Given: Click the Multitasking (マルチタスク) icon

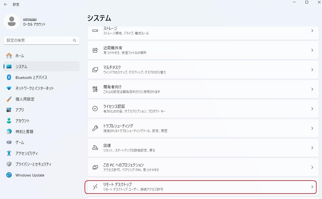Looking at the screenshot, I should point(95,70).
